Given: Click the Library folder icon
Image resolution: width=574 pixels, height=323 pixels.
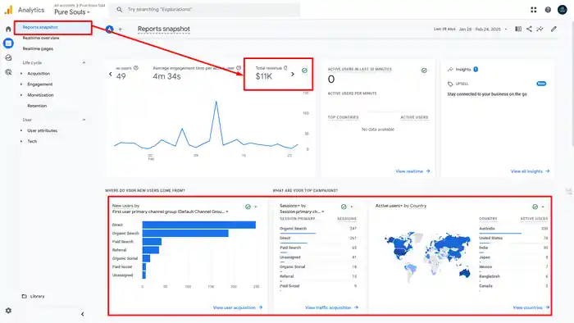Looking at the screenshot, I should coord(24,296).
